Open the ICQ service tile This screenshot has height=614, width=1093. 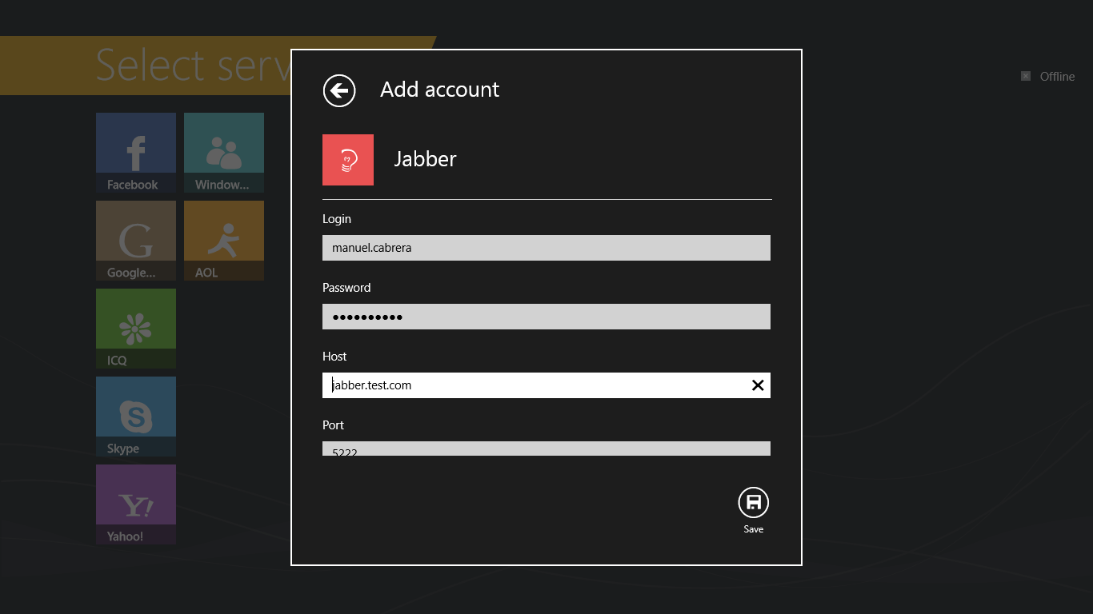click(x=135, y=328)
